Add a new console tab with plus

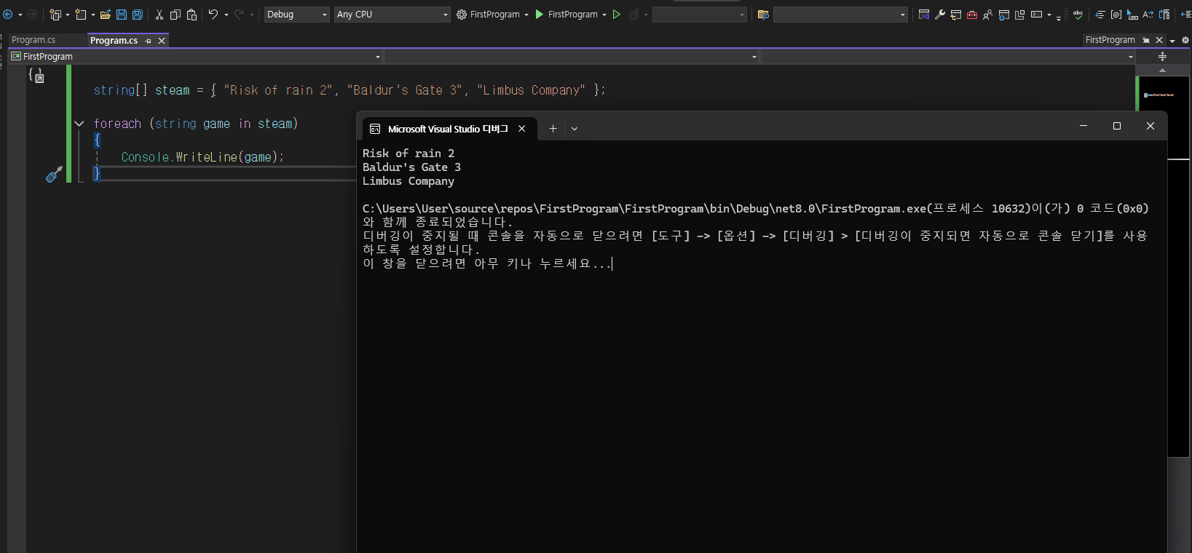(553, 129)
